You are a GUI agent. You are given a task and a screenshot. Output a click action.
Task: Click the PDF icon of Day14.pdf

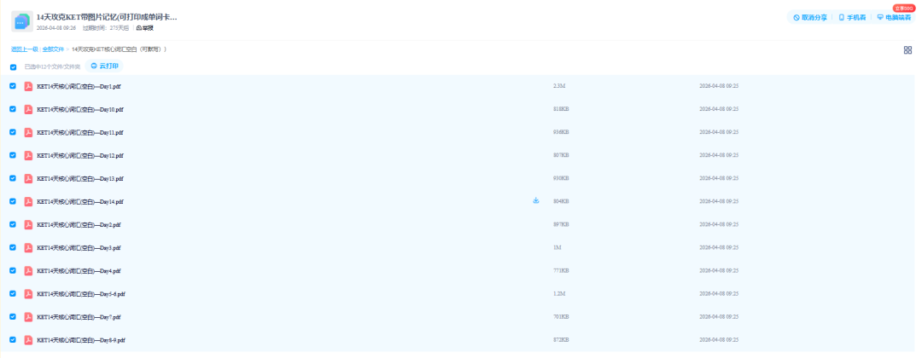[x=28, y=201]
